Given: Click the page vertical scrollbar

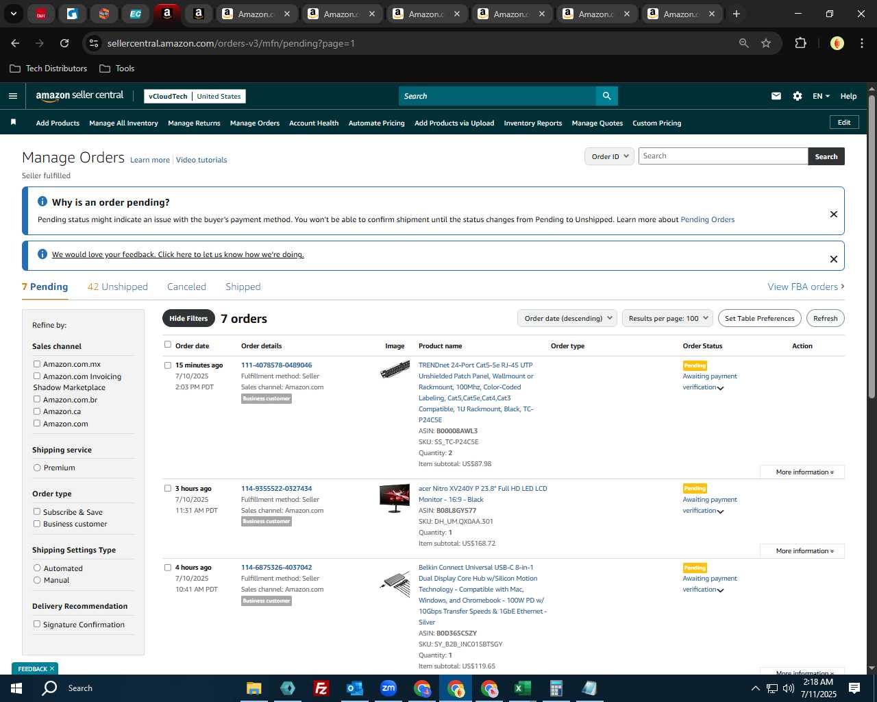Looking at the screenshot, I should tap(872, 247).
